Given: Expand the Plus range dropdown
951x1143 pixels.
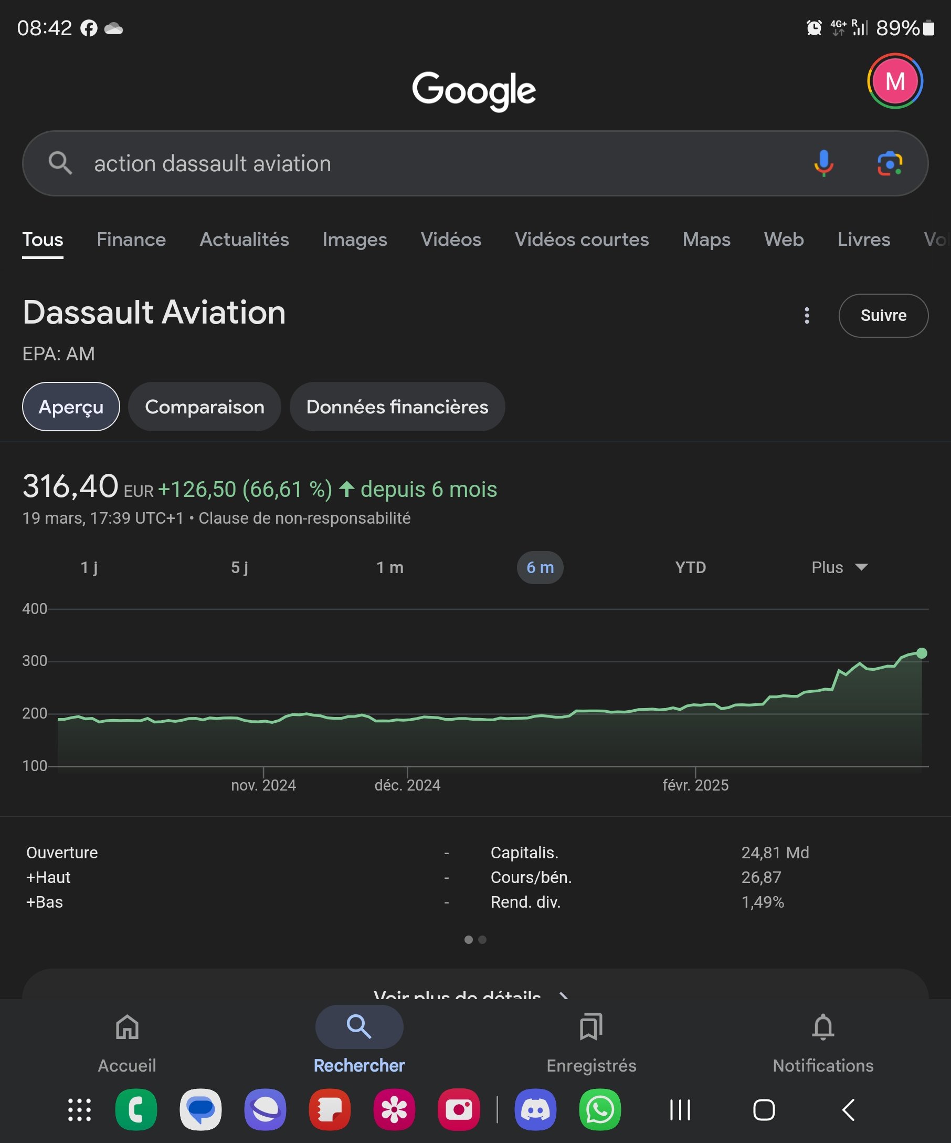Looking at the screenshot, I should [839, 567].
